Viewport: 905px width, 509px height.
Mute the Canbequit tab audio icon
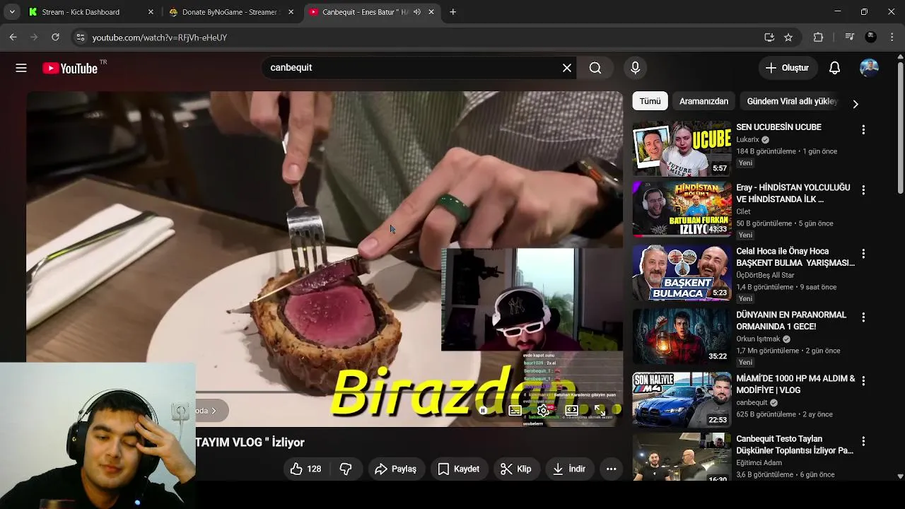click(417, 12)
